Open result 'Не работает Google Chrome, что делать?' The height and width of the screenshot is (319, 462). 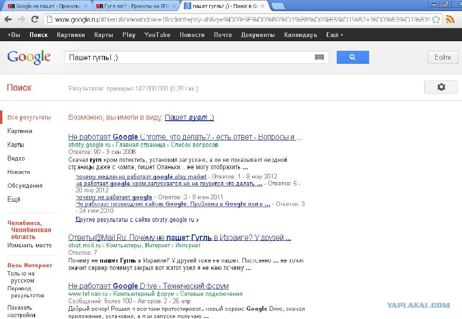coord(185,137)
